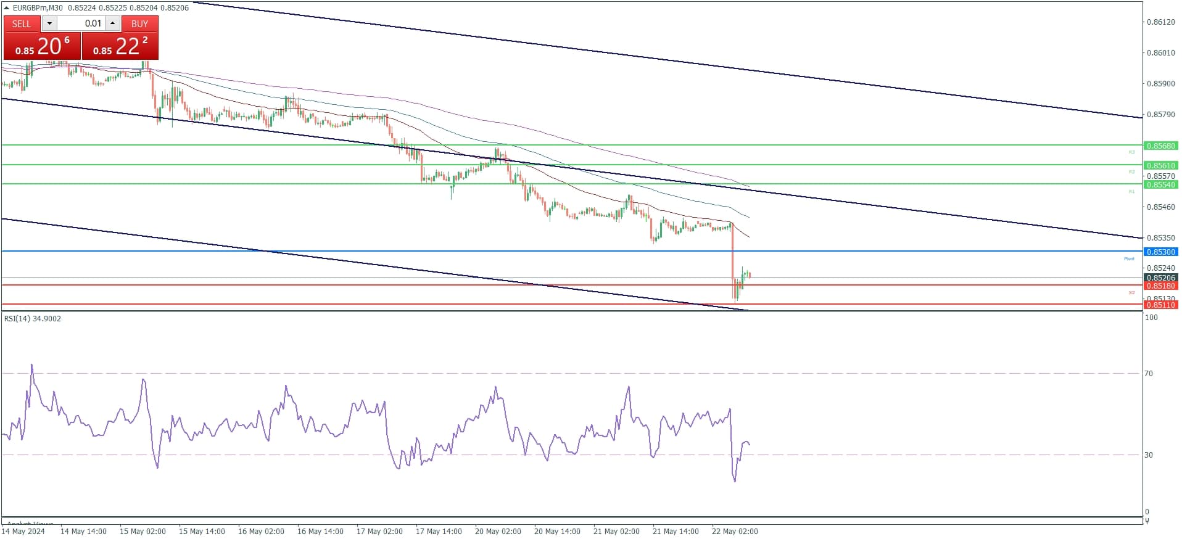Click the SELL button
Screen dimensions: 1182x539
coord(22,23)
